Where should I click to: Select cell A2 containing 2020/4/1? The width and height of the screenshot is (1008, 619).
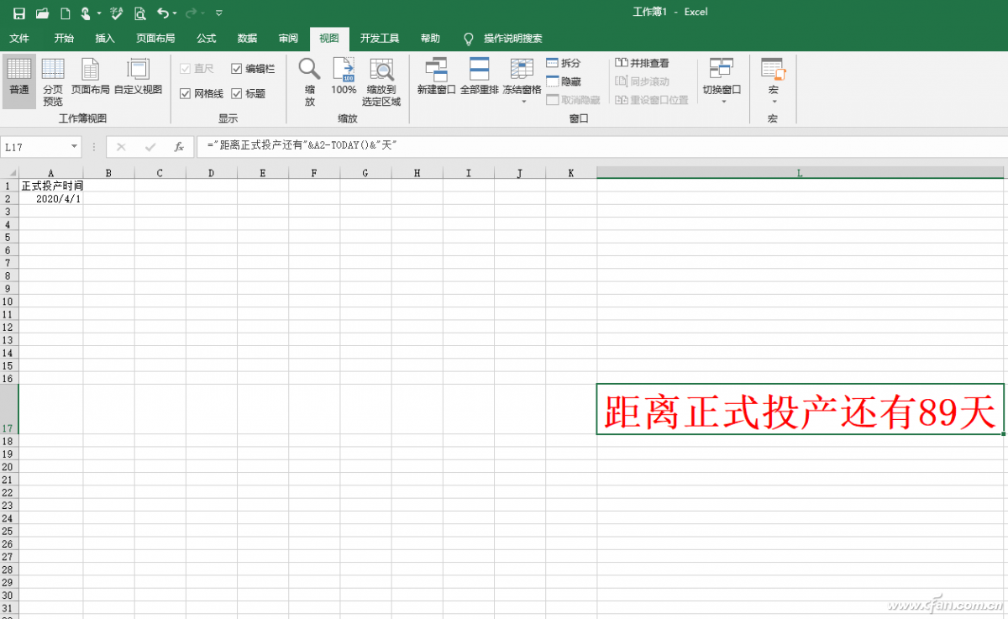tap(51, 199)
